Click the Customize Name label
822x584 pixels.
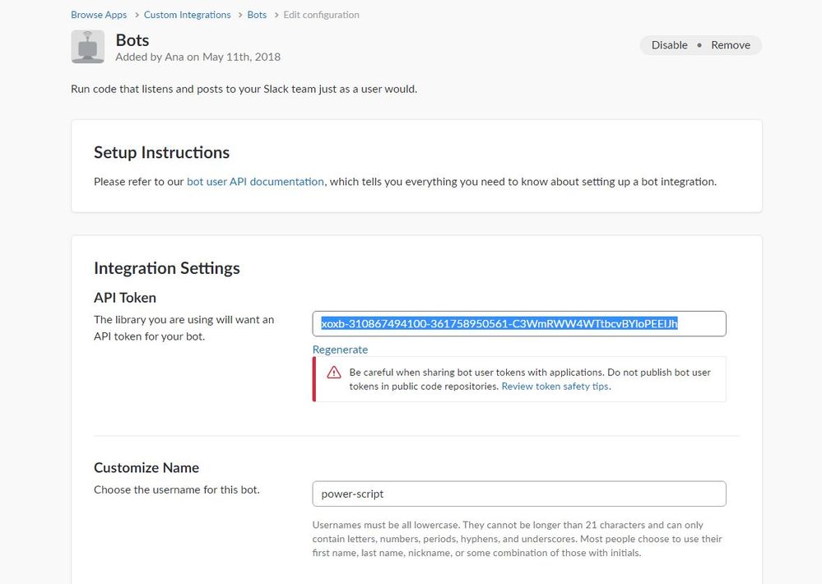[146, 468]
